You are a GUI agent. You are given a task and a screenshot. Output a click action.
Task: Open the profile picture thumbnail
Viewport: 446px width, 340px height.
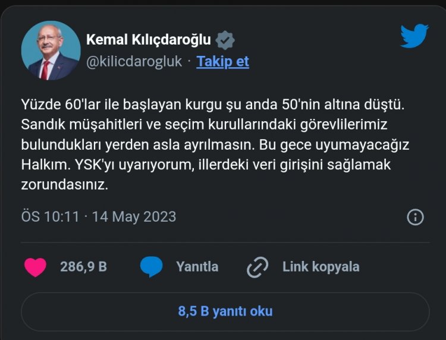click(50, 51)
